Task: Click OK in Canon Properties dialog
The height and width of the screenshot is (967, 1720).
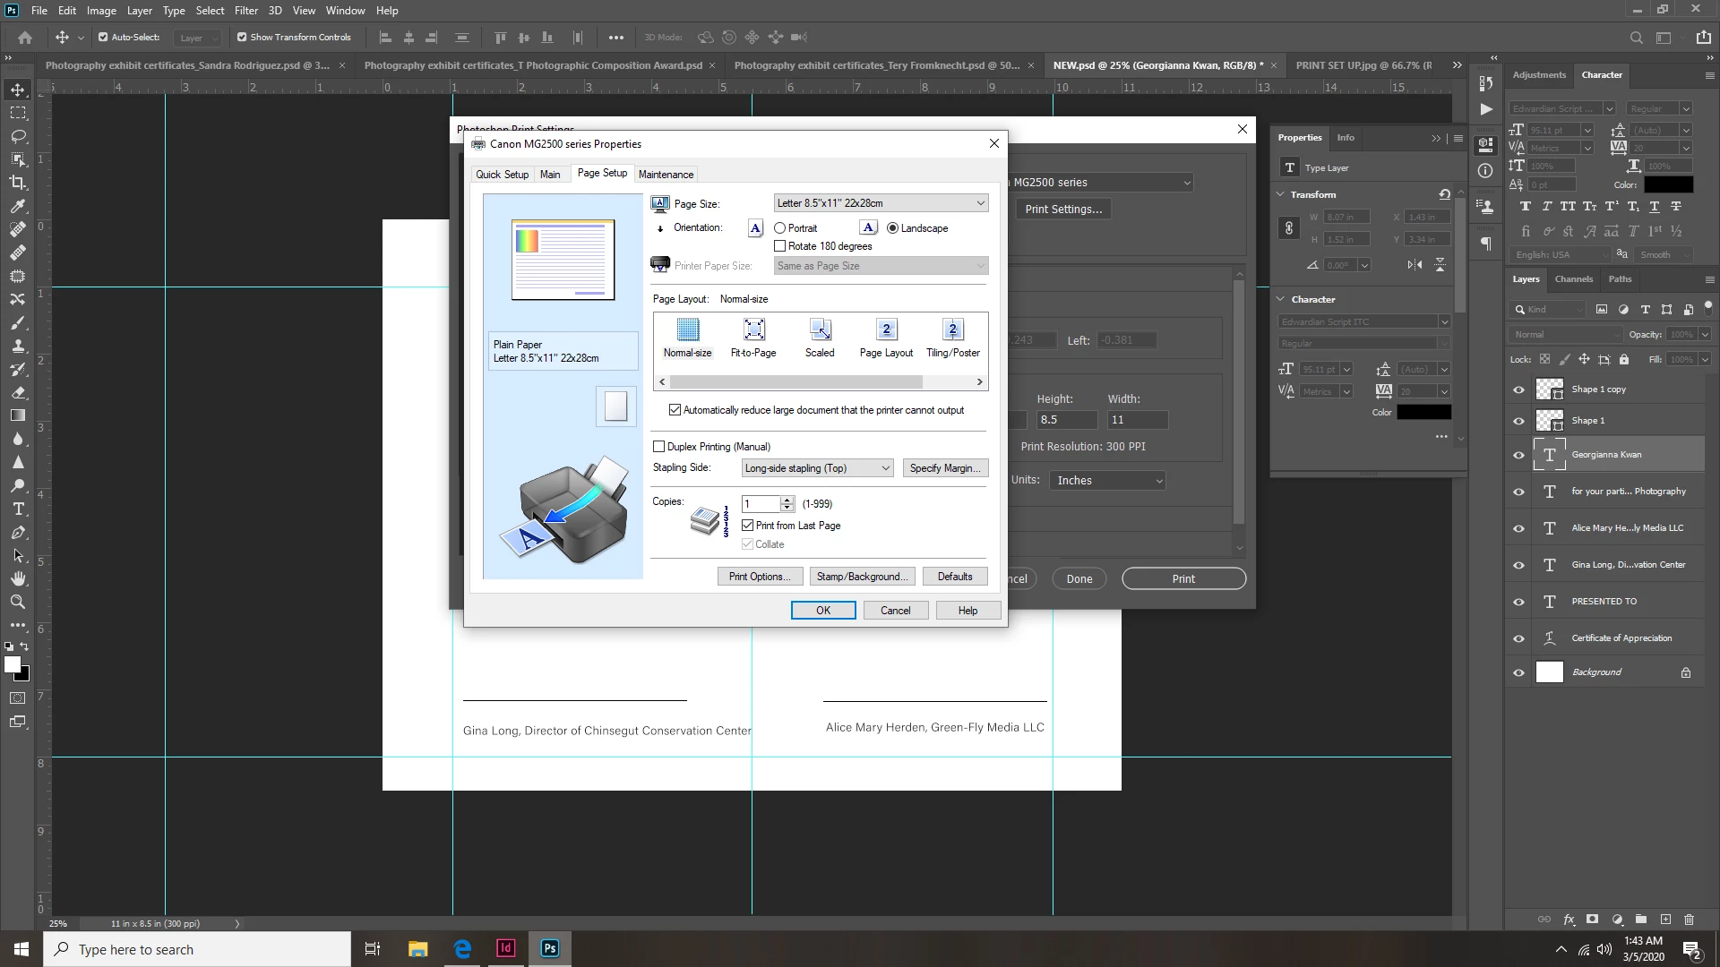Action: [822, 611]
